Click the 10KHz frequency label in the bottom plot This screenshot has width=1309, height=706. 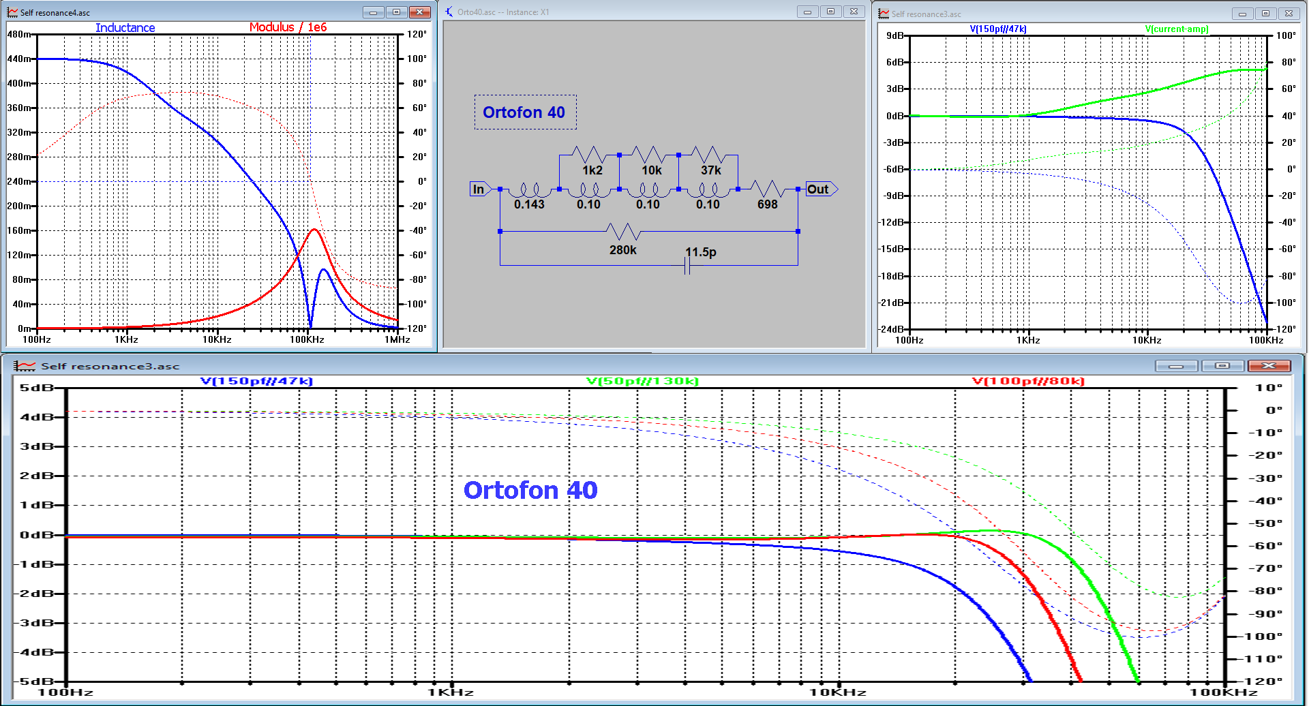(x=838, y=692)
